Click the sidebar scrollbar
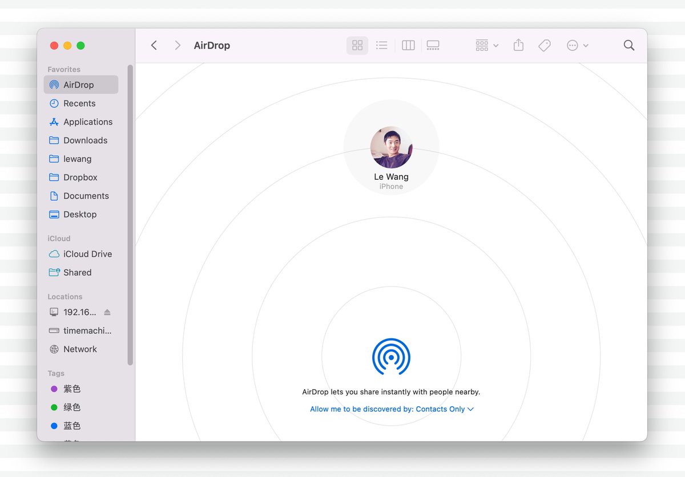The image size is (685, 477). (x=130, y=215)
